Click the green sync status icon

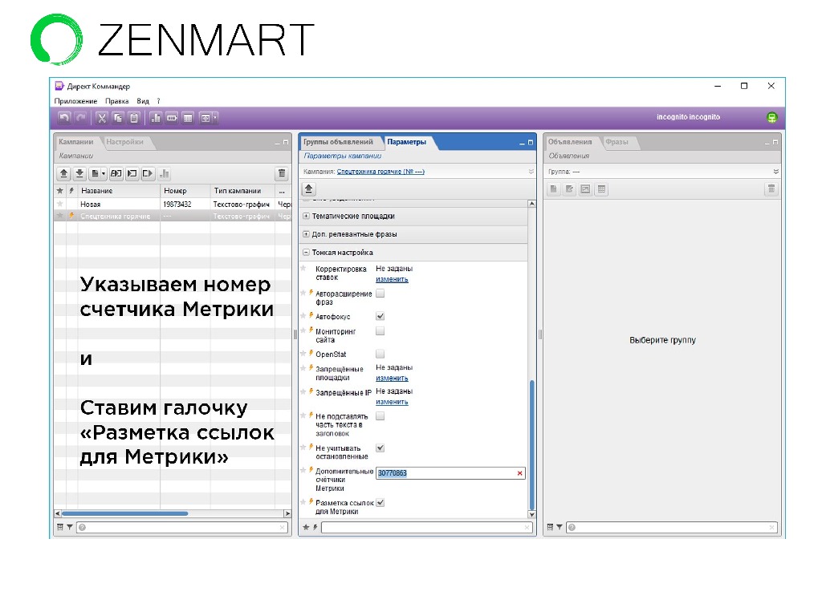coord(771,117)
